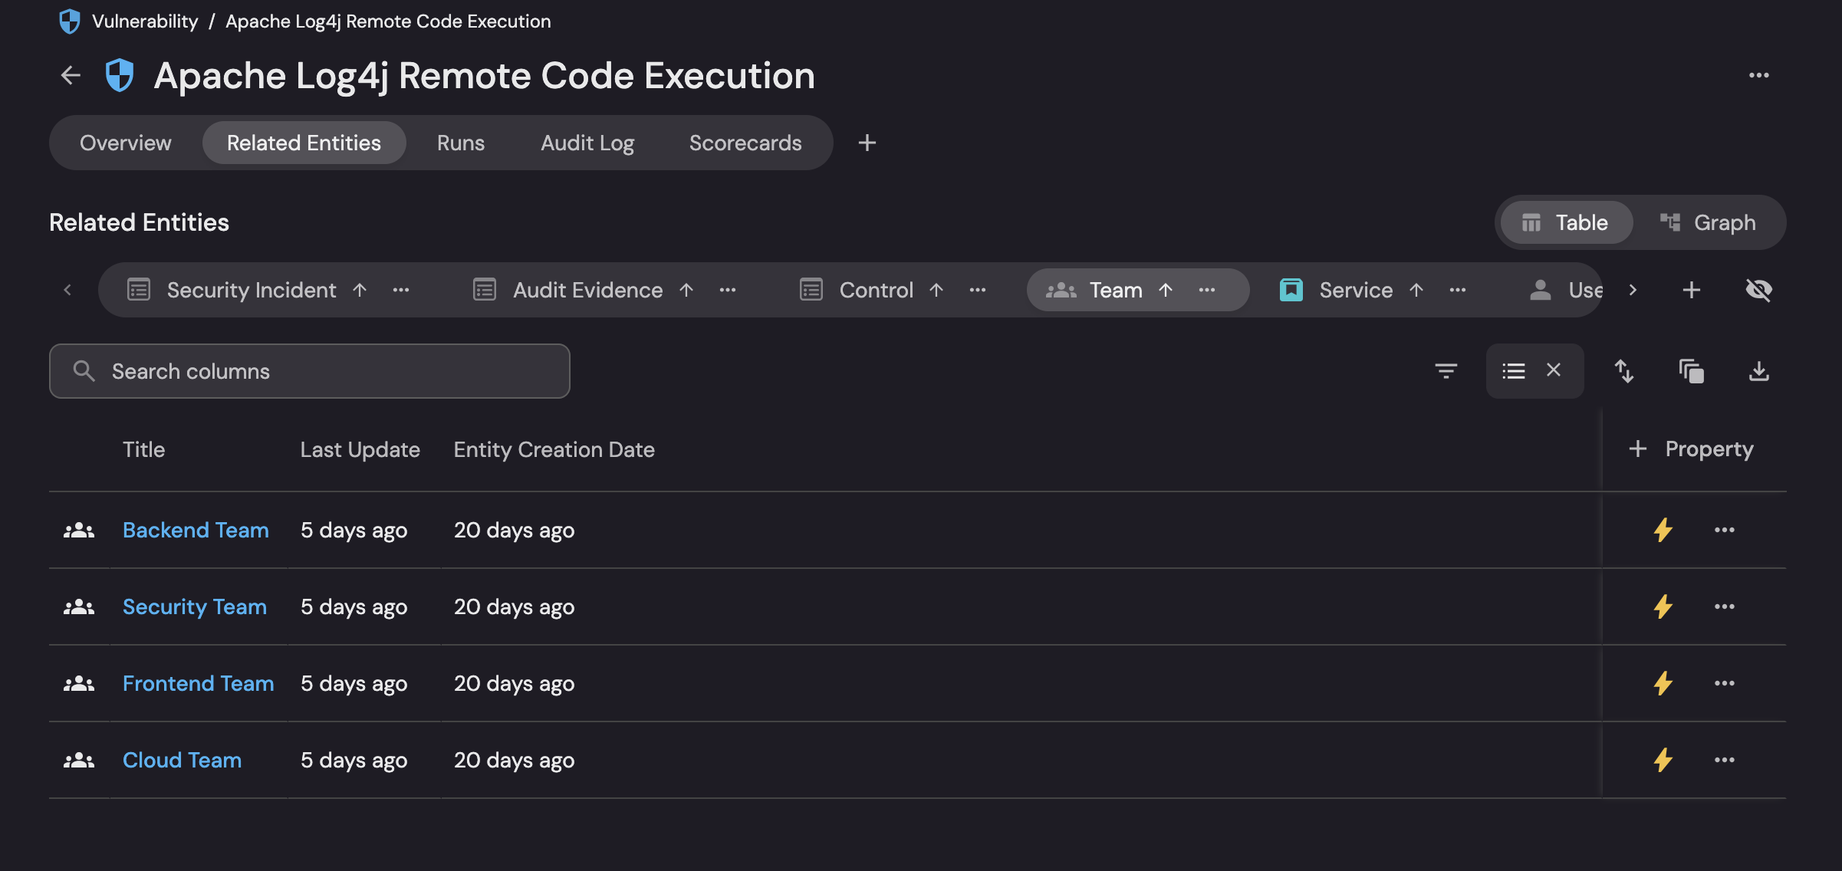Click the copy table data icon
The image size is (1842, 871).
[1692, 371]
